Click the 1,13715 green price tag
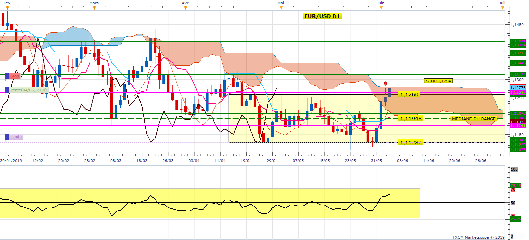 tap(518, 53)
